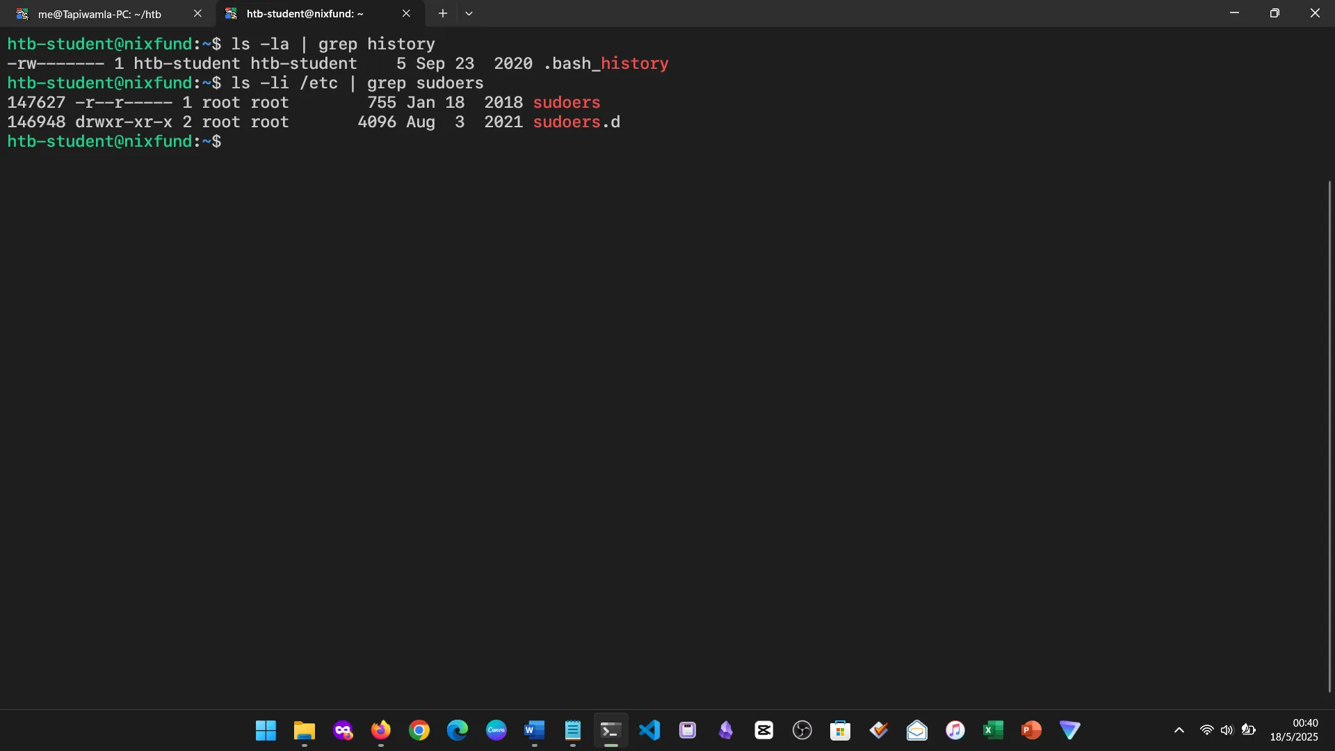The height and width of the screenshot is (751, 1335).
Task: Open Visual Studio Code from taskbar
Action: point(649,730)
